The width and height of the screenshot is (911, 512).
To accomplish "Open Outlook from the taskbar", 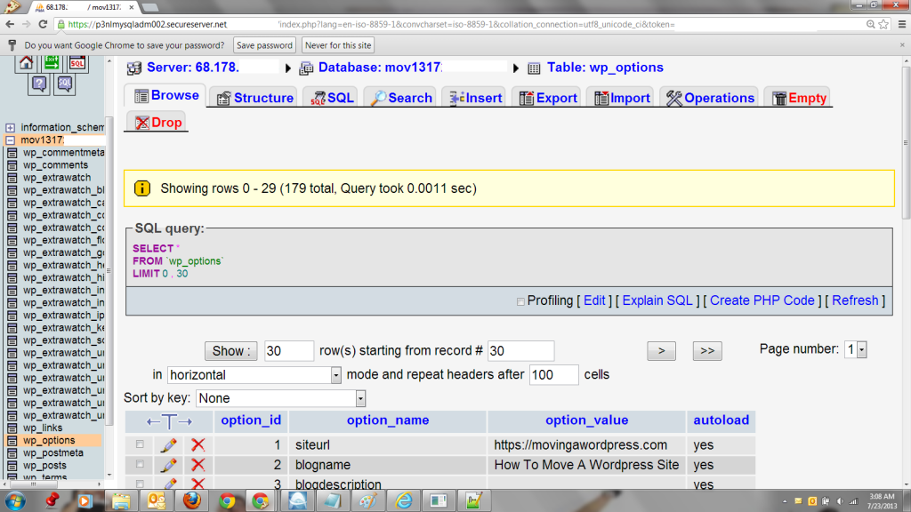I will pyautogui.click(x=157, y=500).
